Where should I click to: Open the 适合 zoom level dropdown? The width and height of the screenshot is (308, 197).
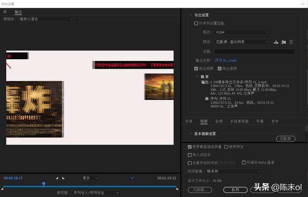pyautogui.click(x=90, y=178)
